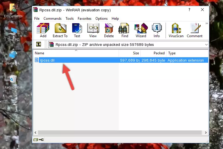Open the Comment tool

(195, 30)
